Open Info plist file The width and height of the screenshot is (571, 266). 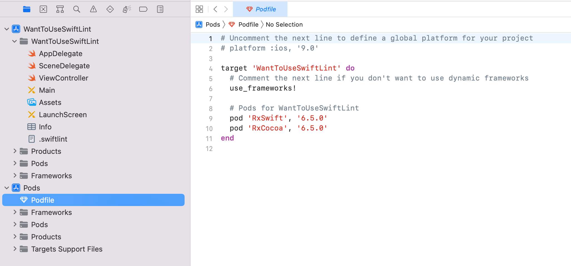(45, 127)
